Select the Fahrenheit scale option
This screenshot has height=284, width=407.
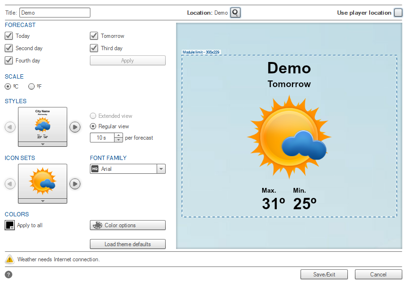point(32,87)
